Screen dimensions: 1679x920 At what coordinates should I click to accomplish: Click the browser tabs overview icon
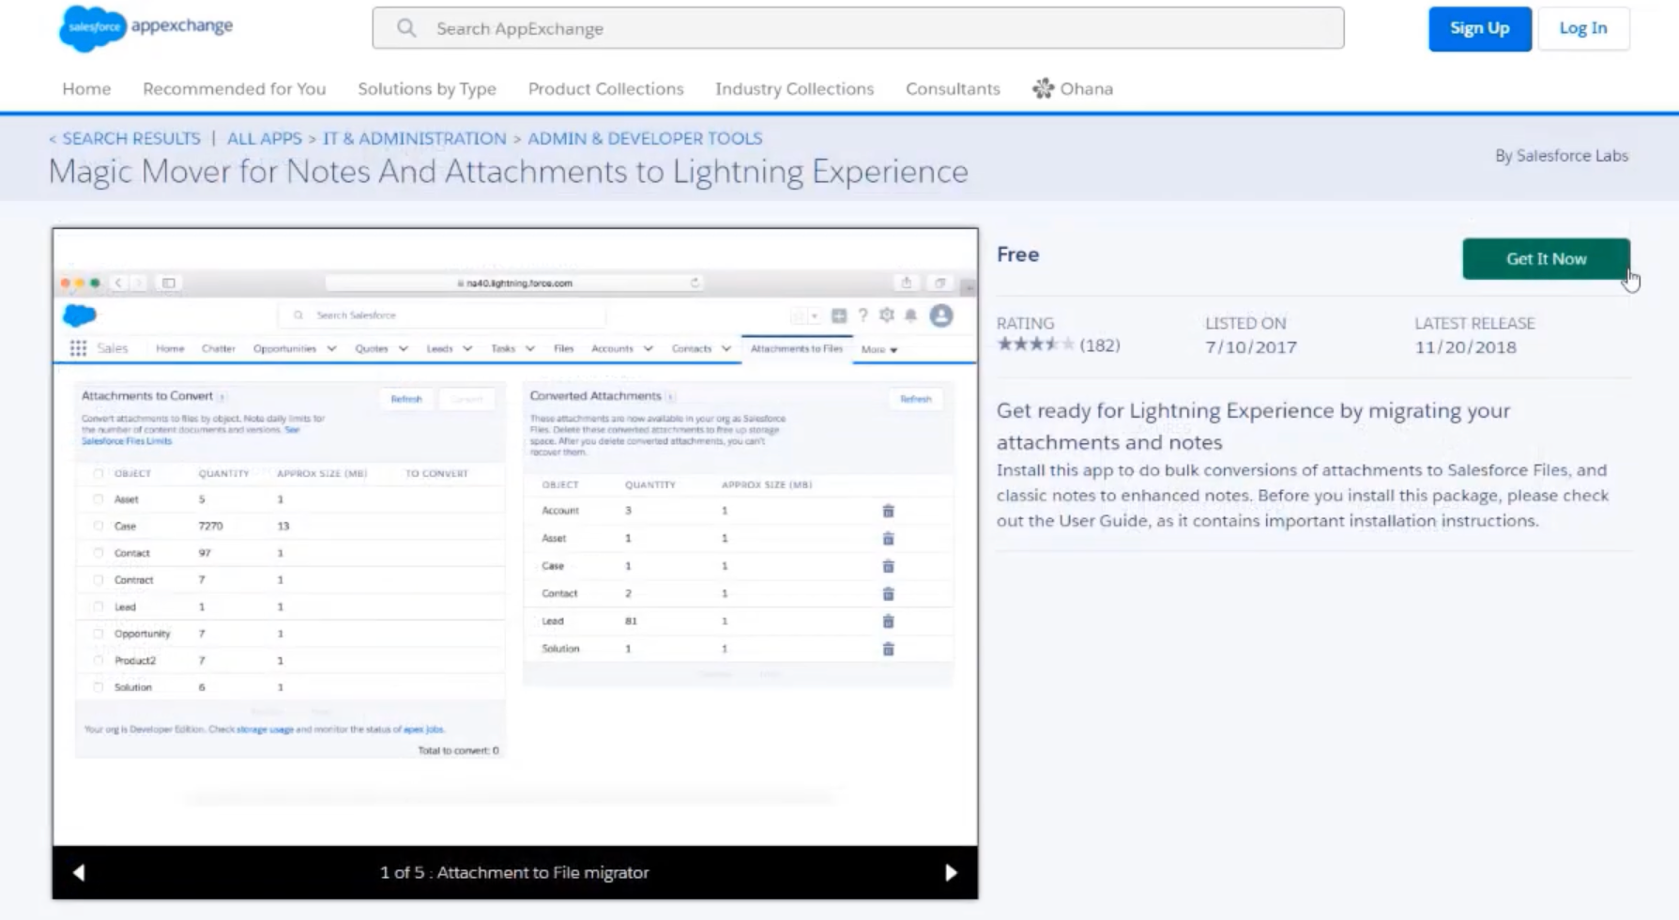click(x=939, y=283)
